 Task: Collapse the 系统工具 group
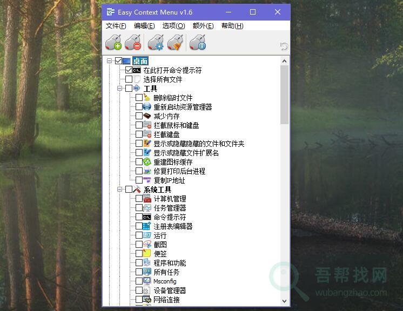pyautogui.click(x=120, y=190)
